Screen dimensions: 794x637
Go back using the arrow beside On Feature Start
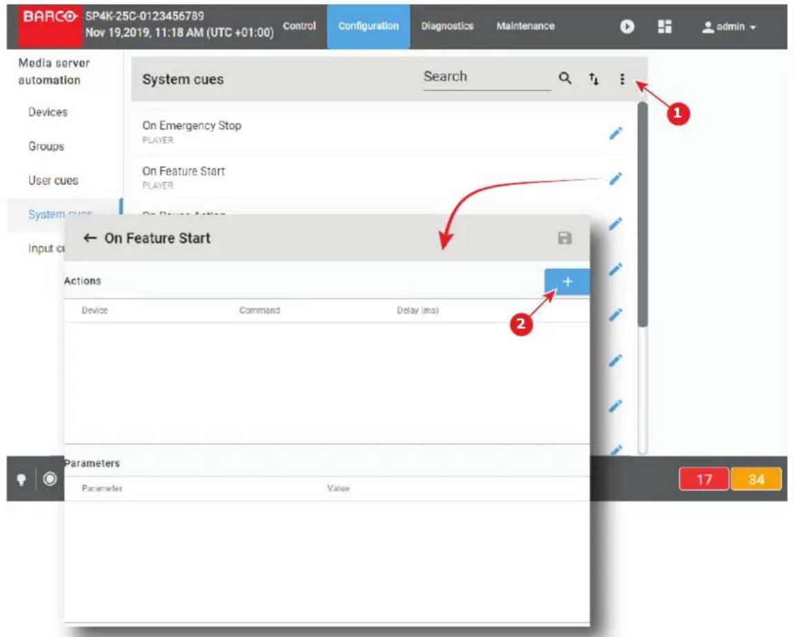point(90,238)
